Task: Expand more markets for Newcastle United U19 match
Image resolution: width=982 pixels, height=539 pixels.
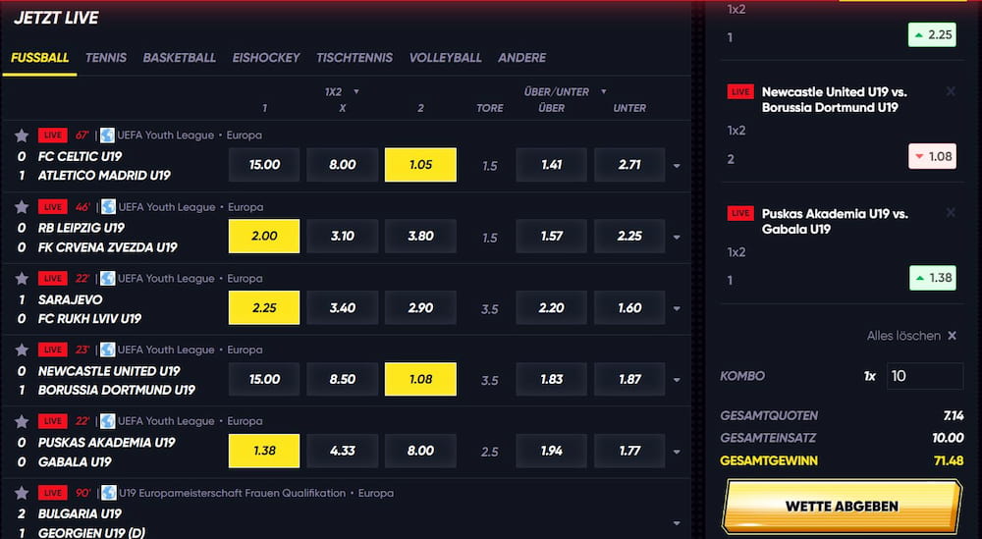Action: coord(677,380)
